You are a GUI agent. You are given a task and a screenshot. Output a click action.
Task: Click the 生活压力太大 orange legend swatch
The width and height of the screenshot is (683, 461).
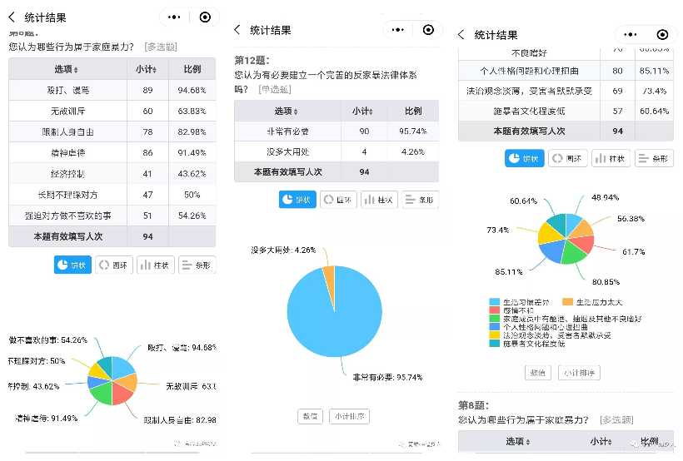[x=569, y=301]
